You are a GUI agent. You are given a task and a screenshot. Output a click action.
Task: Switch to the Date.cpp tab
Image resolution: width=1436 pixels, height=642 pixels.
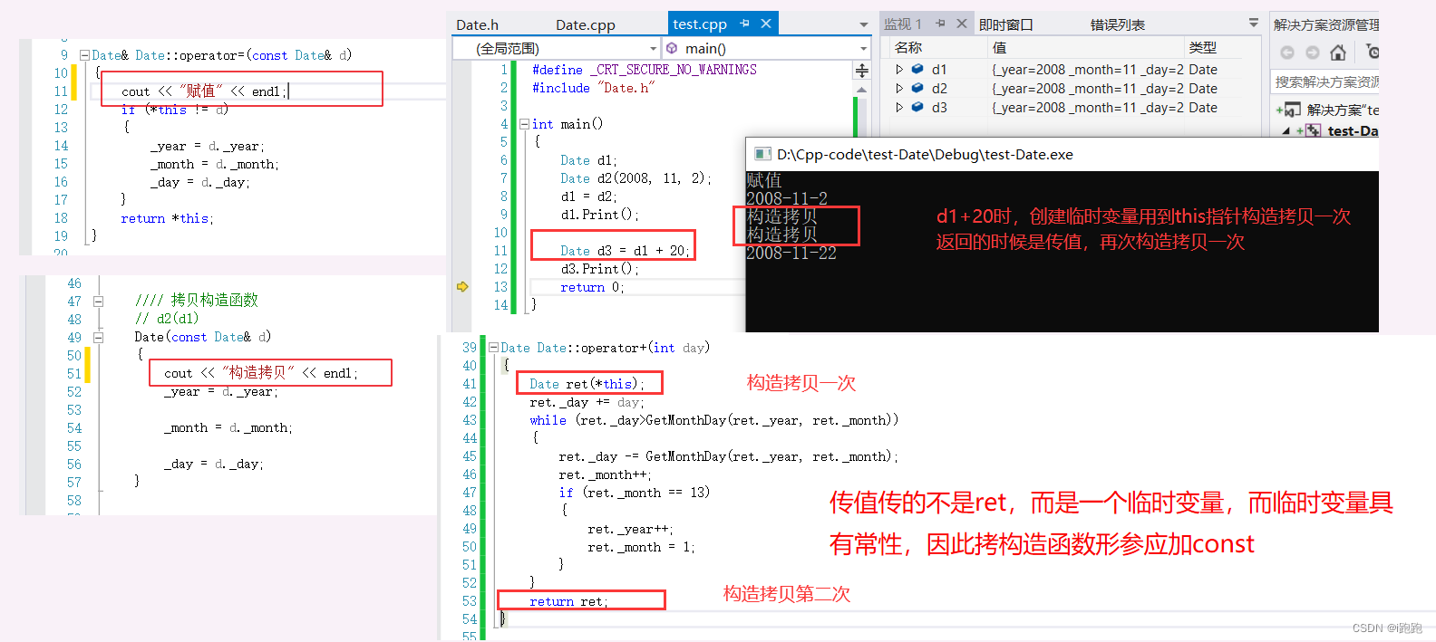pos(586,24)
